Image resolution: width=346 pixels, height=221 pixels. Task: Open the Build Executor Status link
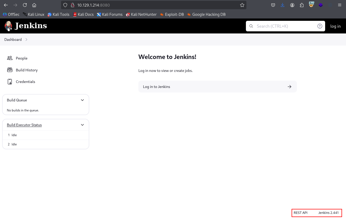pos(24,125)
